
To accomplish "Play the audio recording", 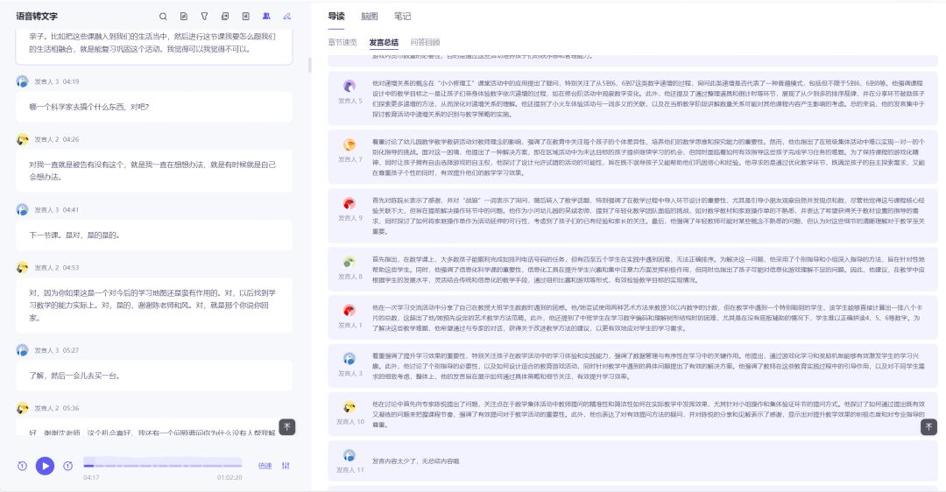I will (45, 466).
